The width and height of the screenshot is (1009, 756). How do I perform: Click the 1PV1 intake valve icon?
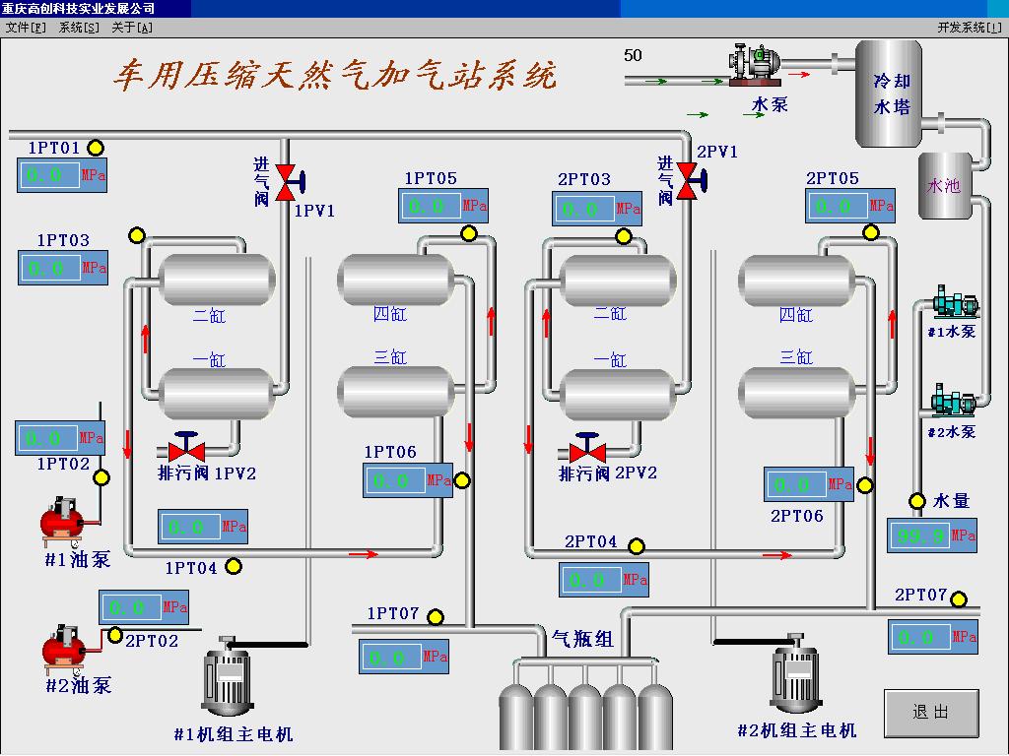click(x=290, y=182)
